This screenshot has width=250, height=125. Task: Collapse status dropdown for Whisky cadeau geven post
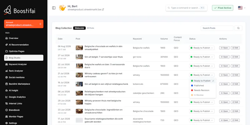202,75
